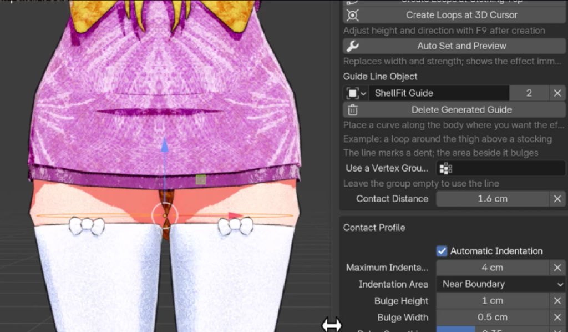Click the hint 'Leave the group empty to use the line'
This screenshot has width=568, height=332.
[421, 183]
